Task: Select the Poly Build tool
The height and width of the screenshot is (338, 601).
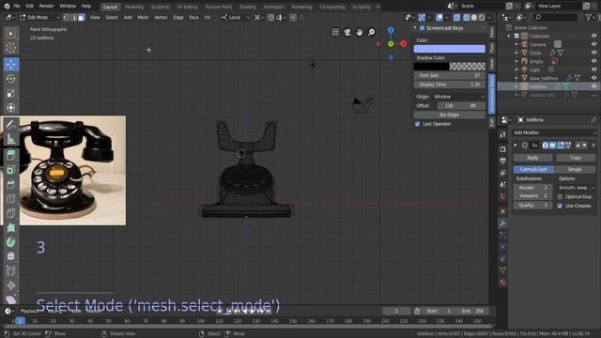Action: pos(10,228)
